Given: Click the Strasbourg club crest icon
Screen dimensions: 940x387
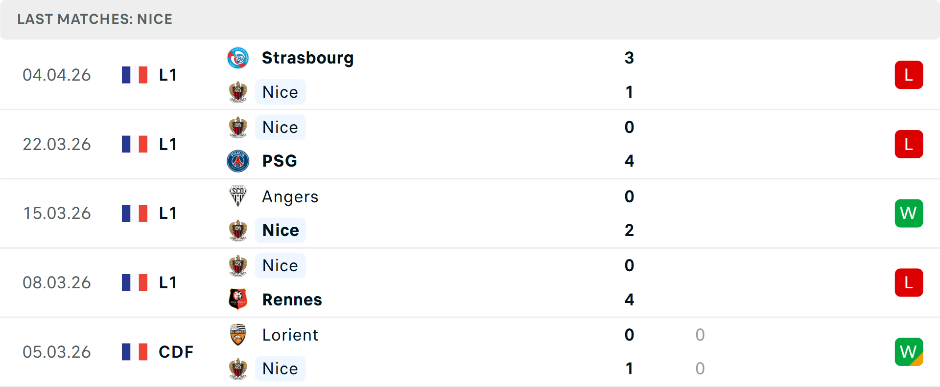Looking at the screenshot, I should coord(238,58).
